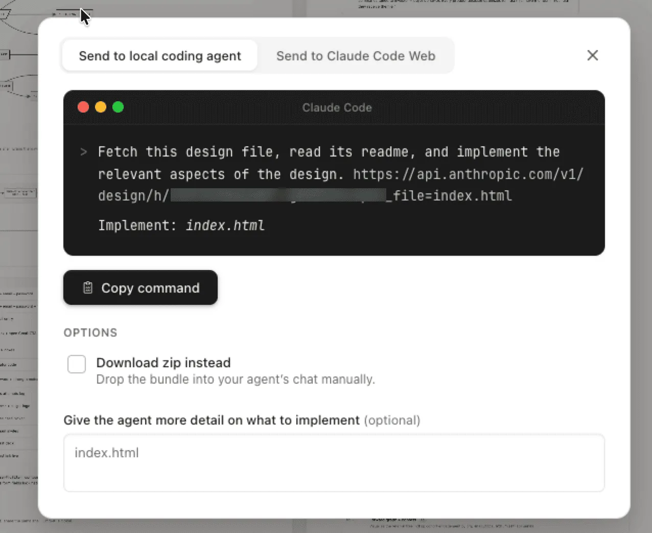Switch to Send to Claude Code Web tab

click(x=356, y=56)
